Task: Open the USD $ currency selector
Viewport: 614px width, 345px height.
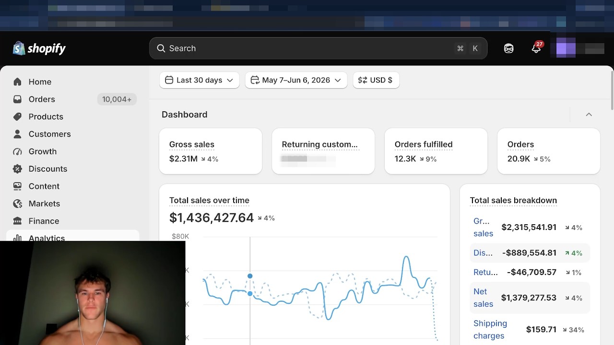Action: tap(376, 80)
